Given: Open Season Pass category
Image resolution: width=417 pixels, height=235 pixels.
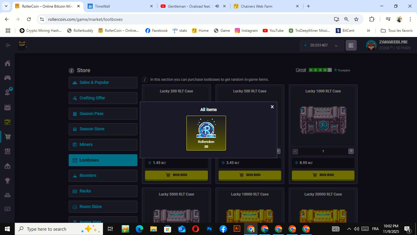Looking at the screenshot, I should click(x=103, y=114).
